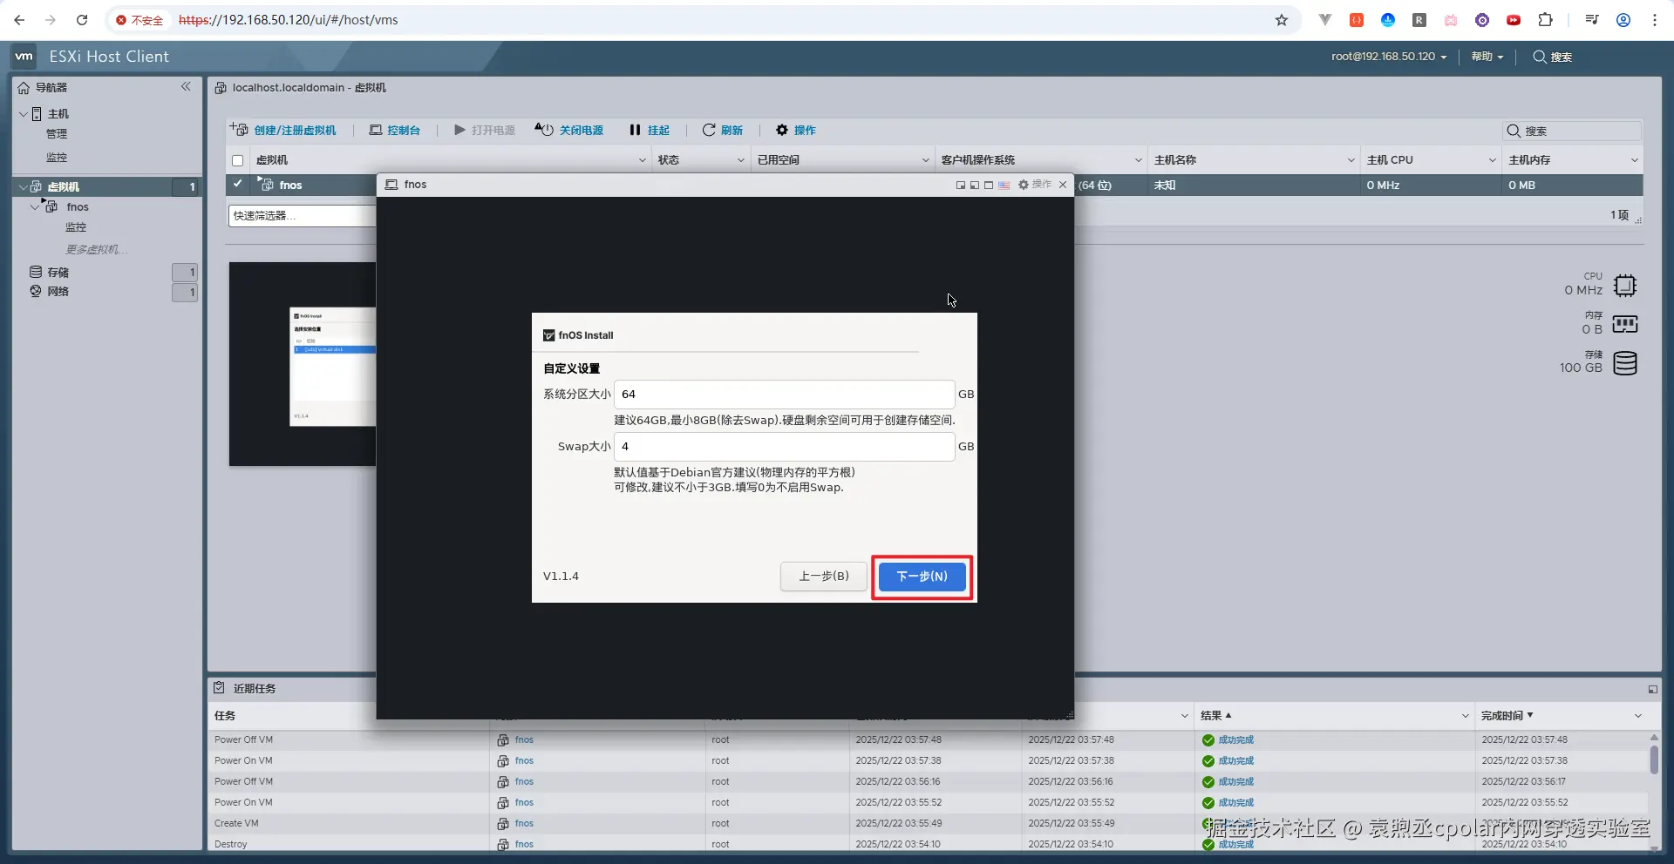Click the fnos link in Create VM task row

coord(524,824)
